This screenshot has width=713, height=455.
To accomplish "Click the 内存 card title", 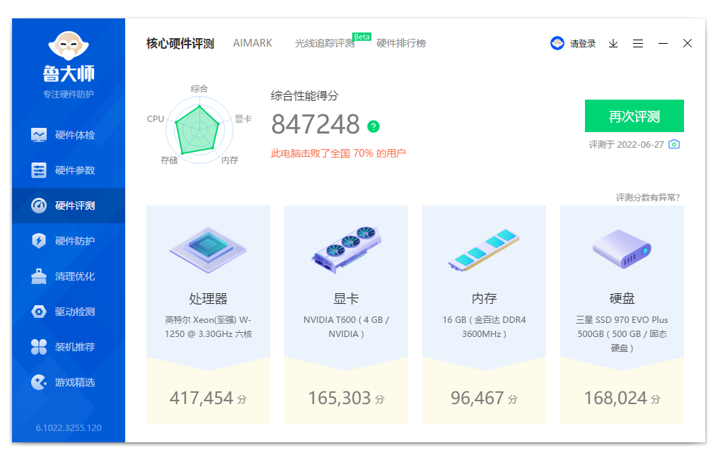I will (484, 298).
